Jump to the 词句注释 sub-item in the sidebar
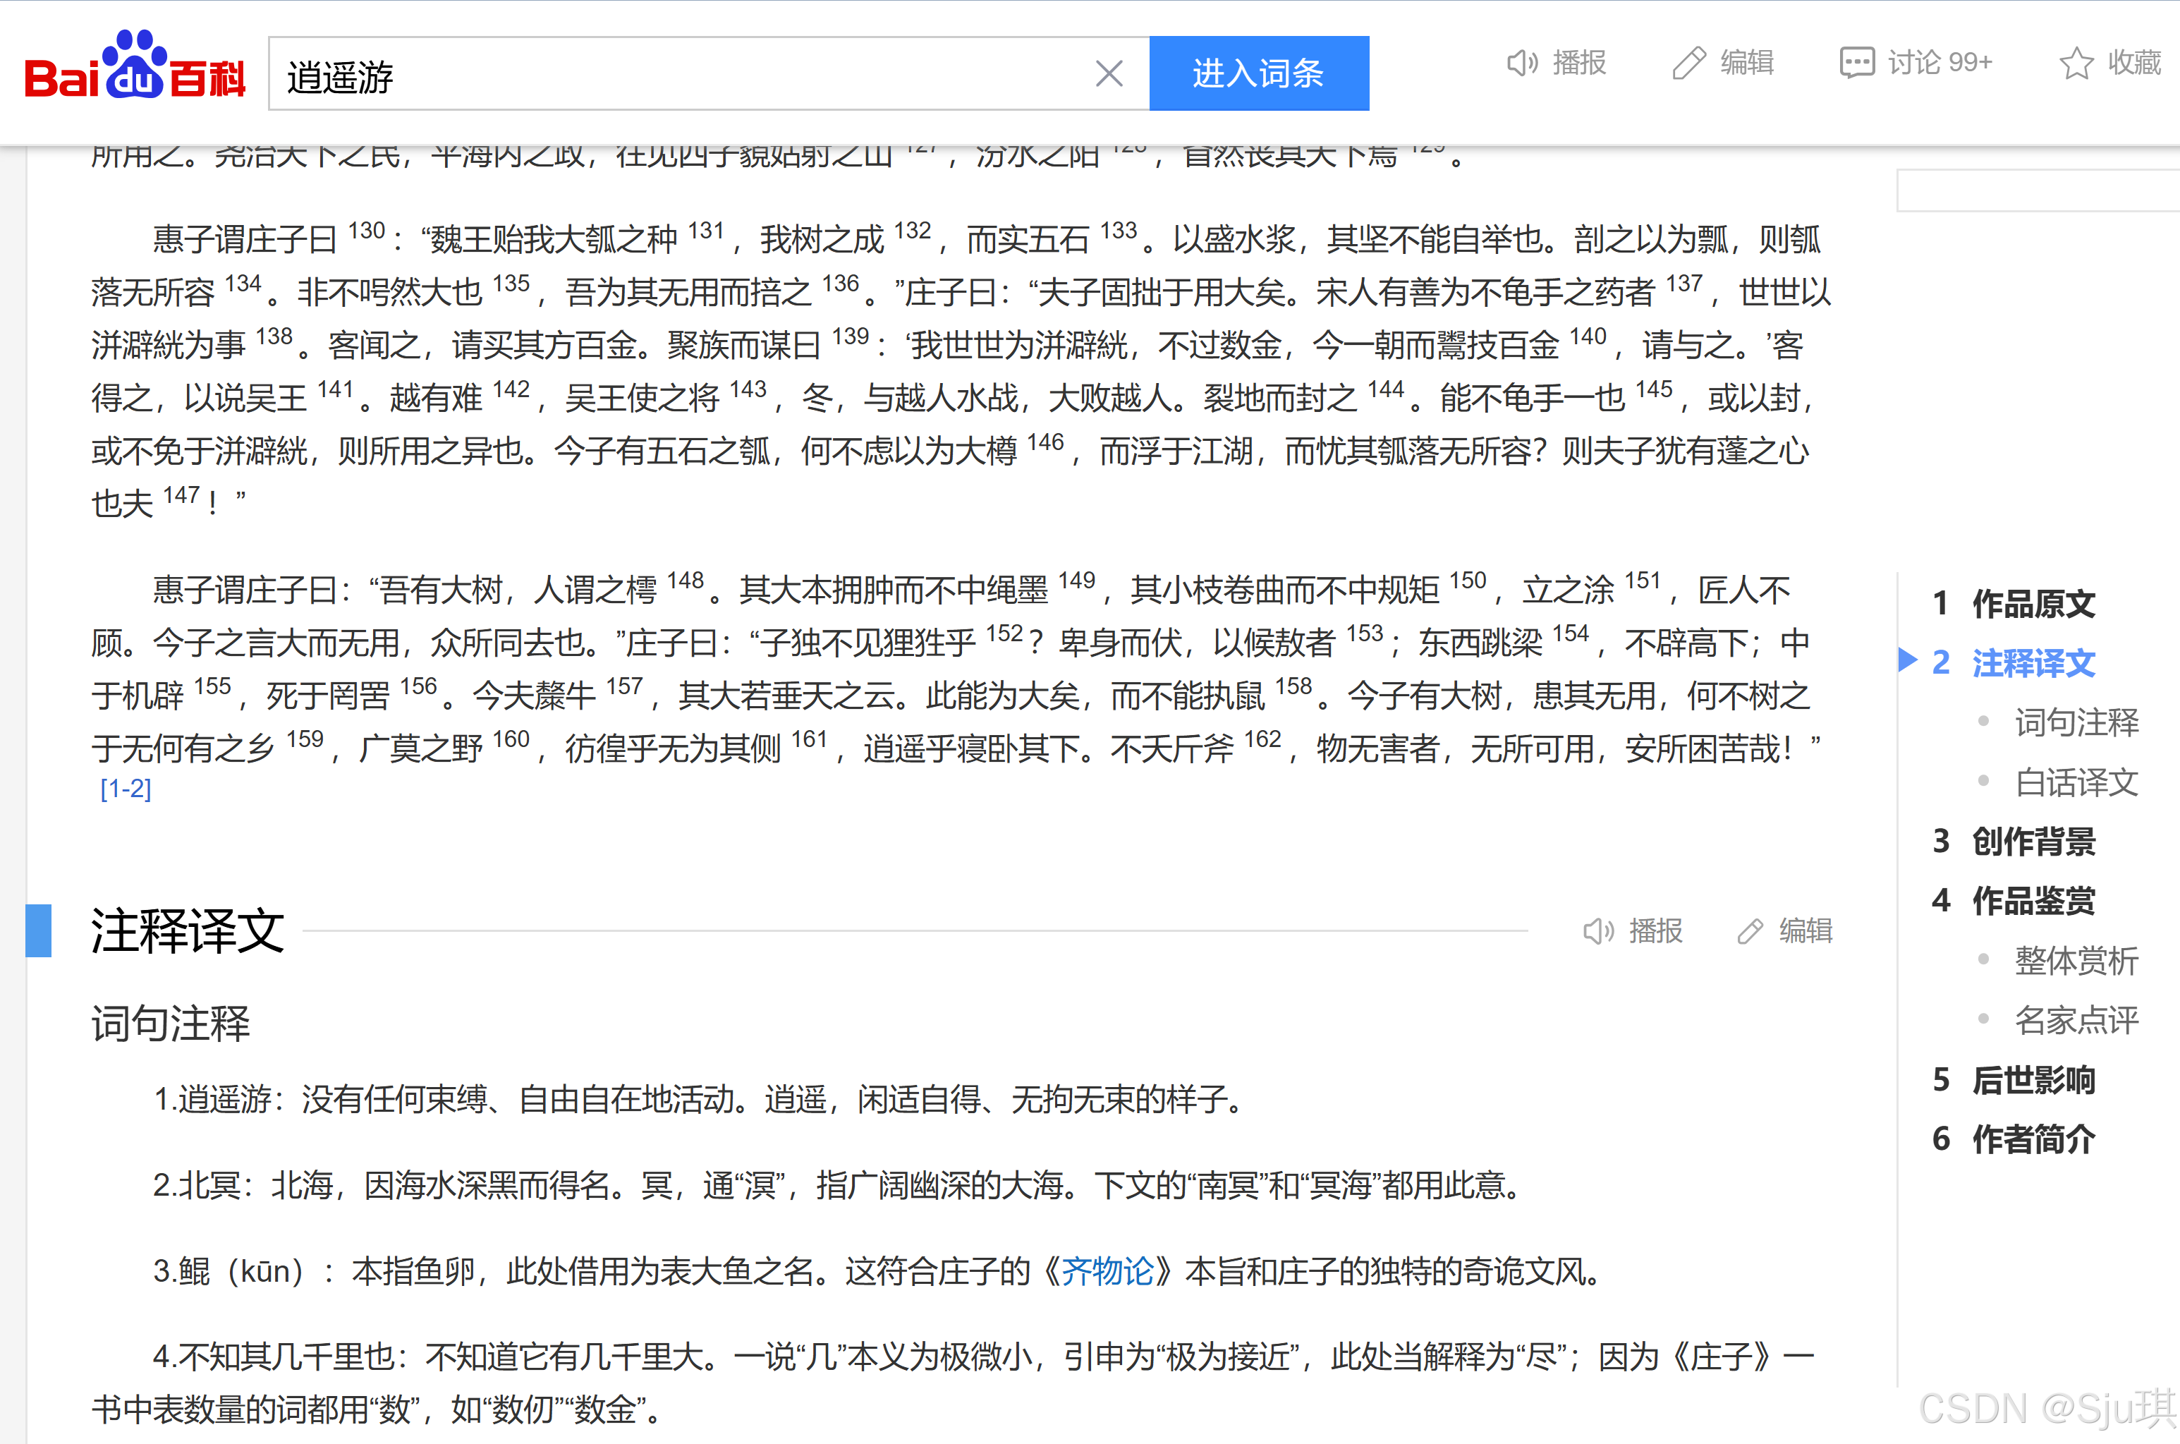The height and width of the screenshot is (1444, 2180). pyautogui.click(x=2075, y=723)
